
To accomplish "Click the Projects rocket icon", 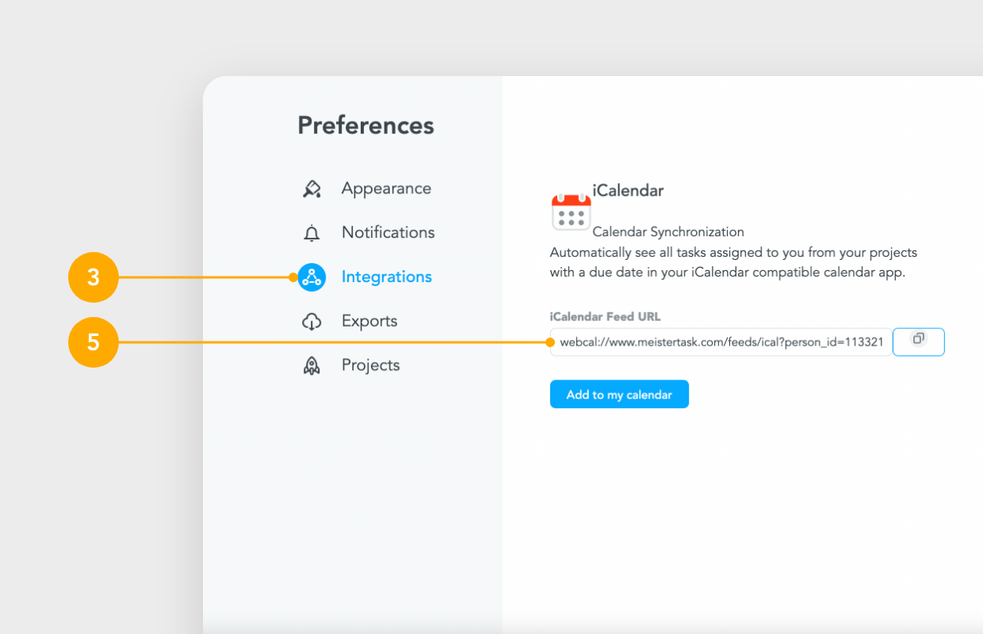I will click(312, 365).
